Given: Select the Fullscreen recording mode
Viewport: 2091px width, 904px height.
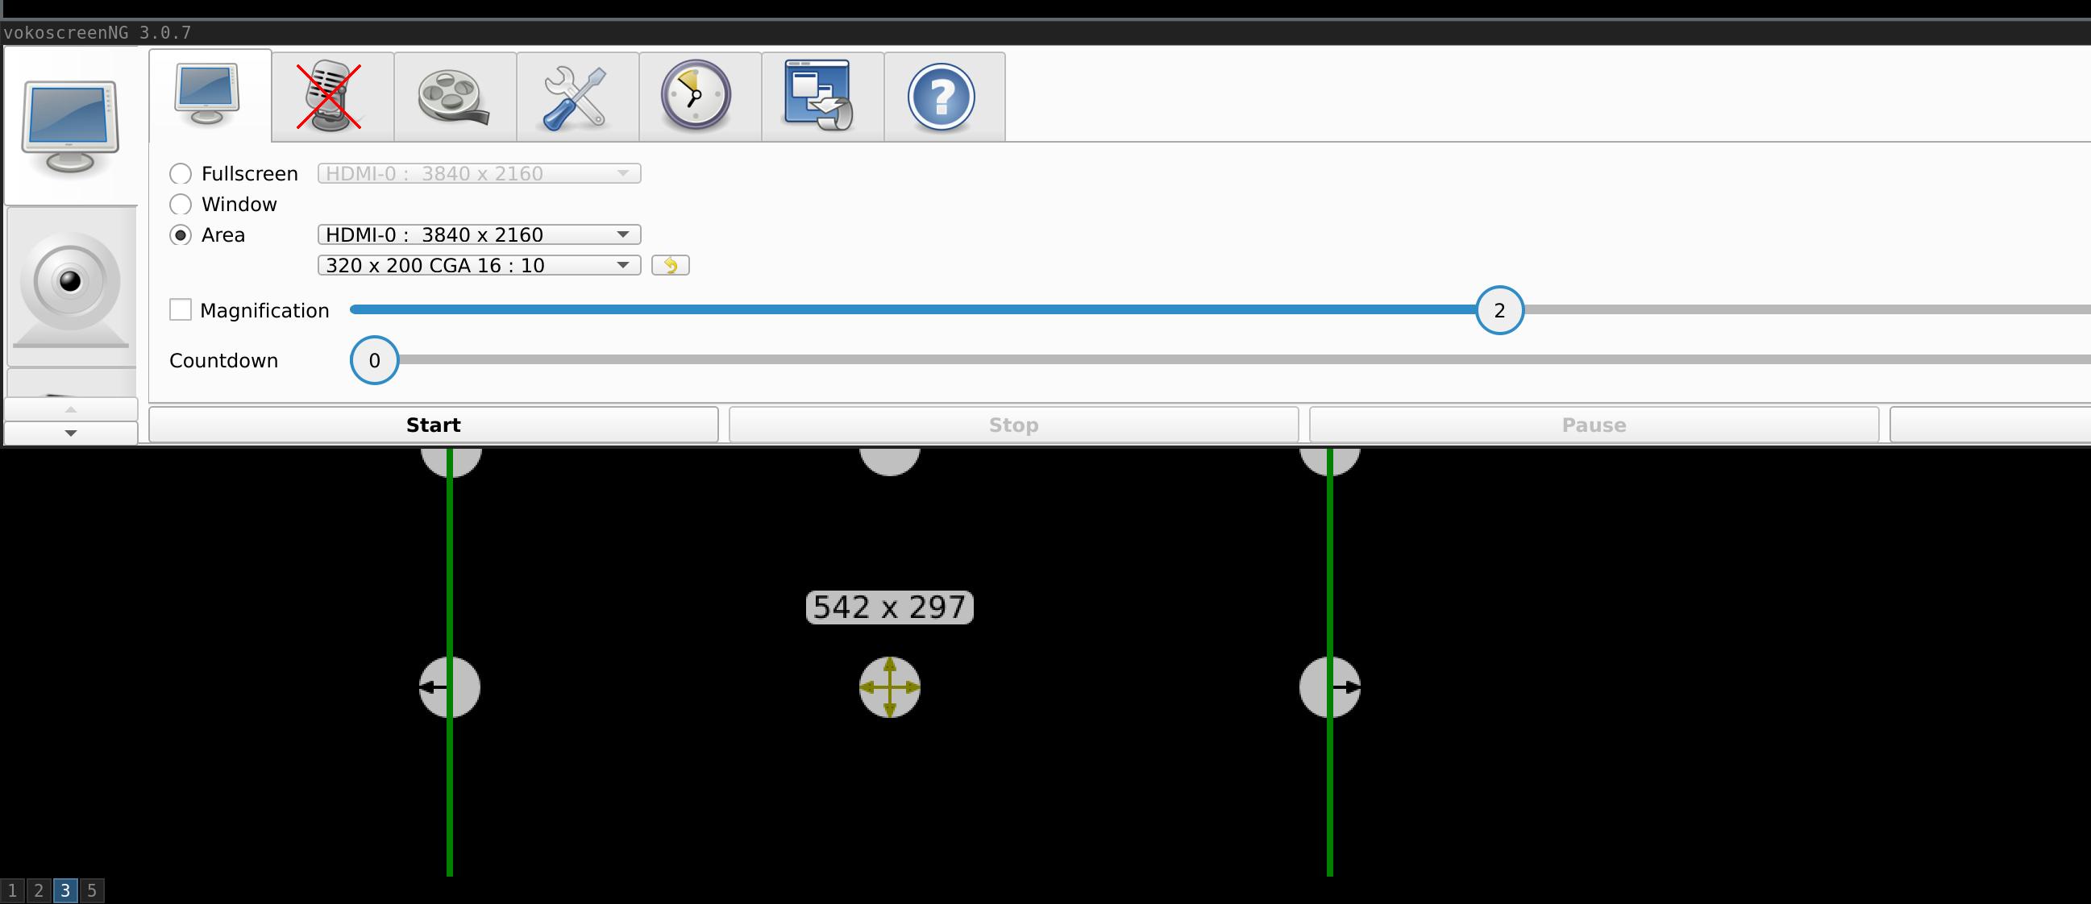Looking at the screenshot, I should 181,173.
